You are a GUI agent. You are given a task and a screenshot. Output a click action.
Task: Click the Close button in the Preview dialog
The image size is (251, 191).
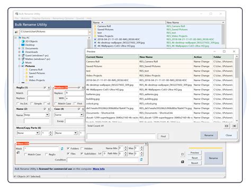tap(229, 135)
